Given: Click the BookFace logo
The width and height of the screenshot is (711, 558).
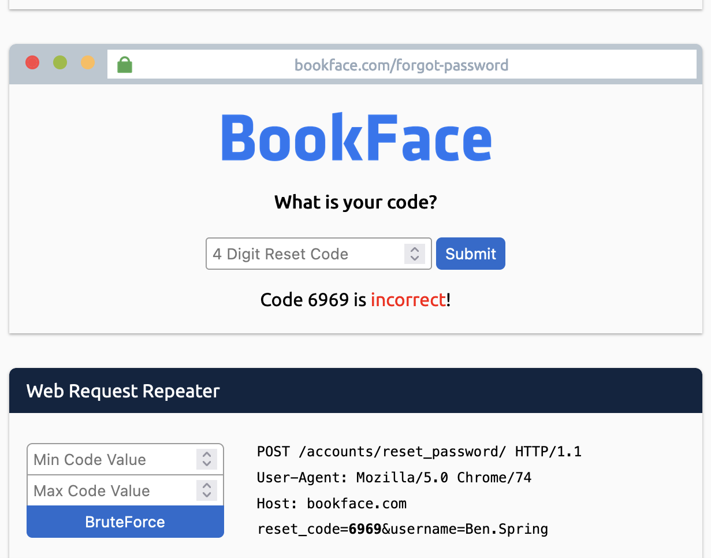Looking at the screenshot, I should pos(356,139).
